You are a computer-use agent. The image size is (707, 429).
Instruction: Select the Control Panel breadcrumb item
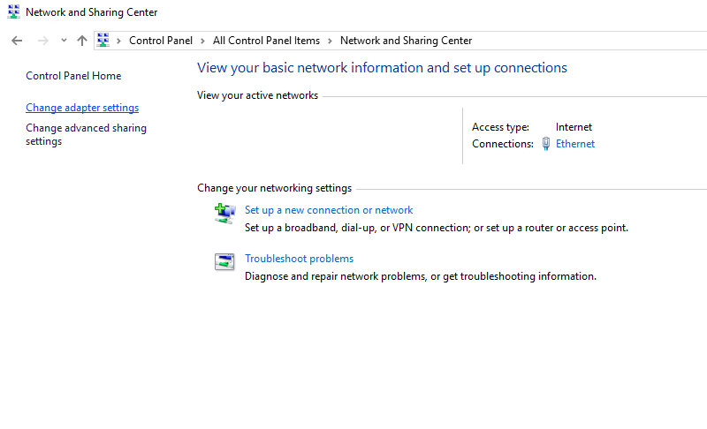[160, 41]
